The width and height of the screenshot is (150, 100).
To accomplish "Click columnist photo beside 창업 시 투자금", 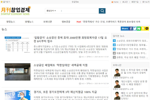I will pos(117,72).
